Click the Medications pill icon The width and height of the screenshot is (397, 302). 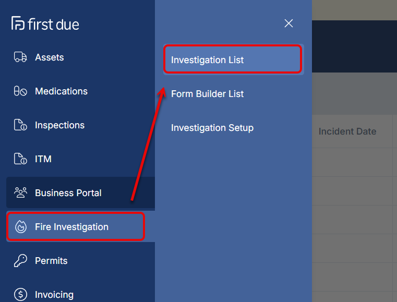[x=20, y=91]
